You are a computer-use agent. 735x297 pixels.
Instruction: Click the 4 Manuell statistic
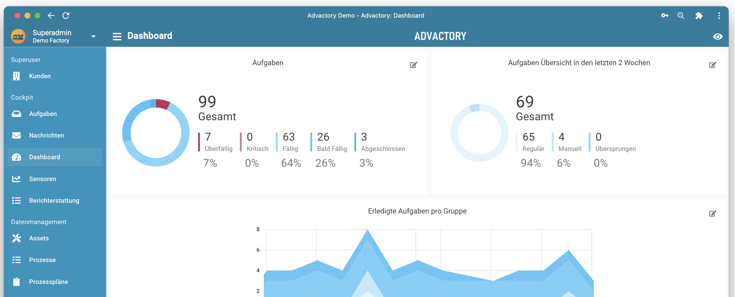pyautogui.click(x=567, y=142)
